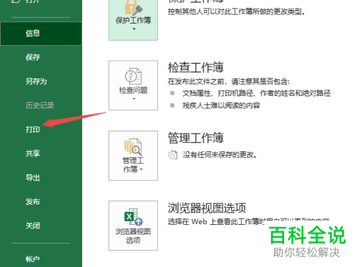The image size is (357, 267).
Task: Click the unsaved-changes document icon
Action: coord(173,155)
